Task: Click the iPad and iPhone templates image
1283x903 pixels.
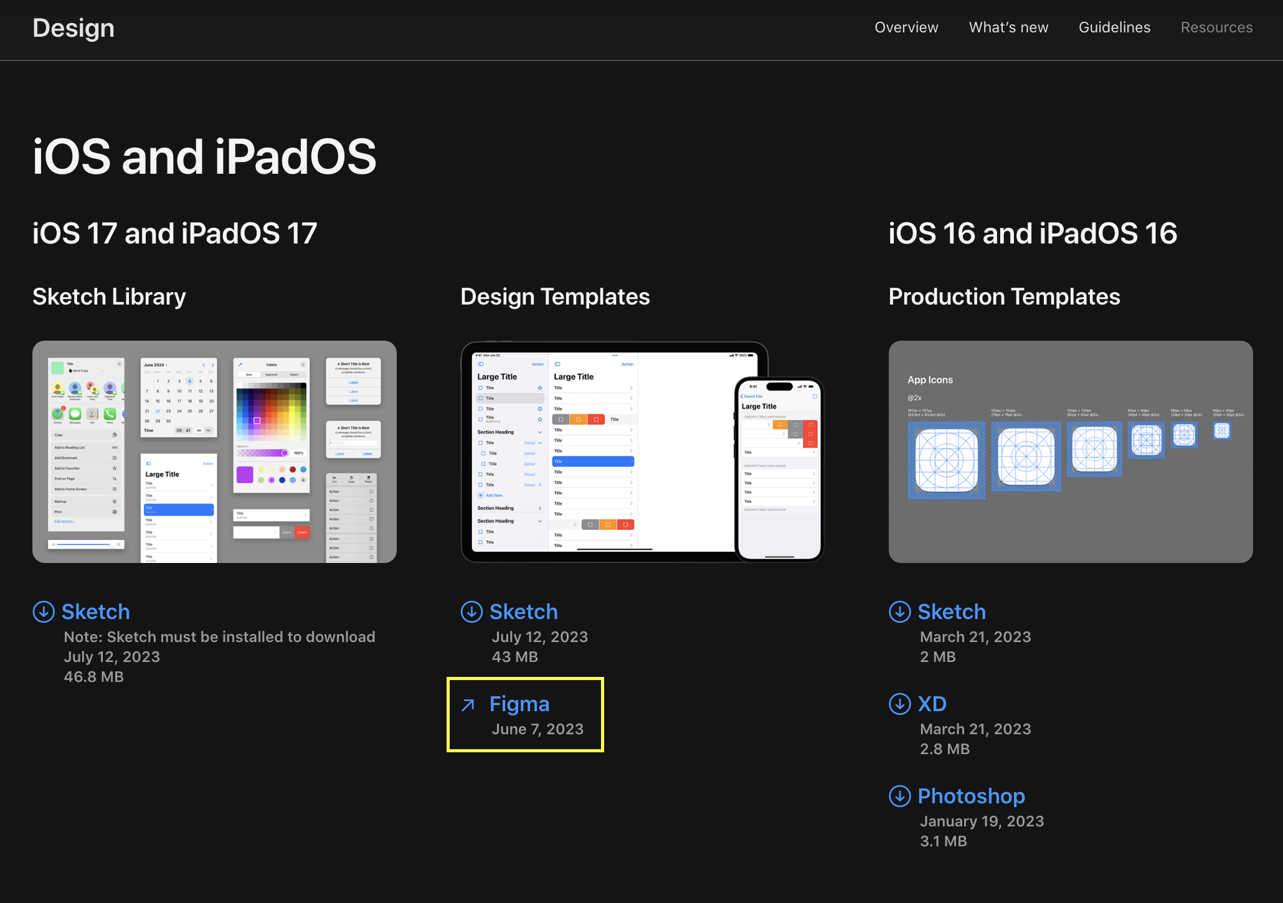Action: [642, 451]
